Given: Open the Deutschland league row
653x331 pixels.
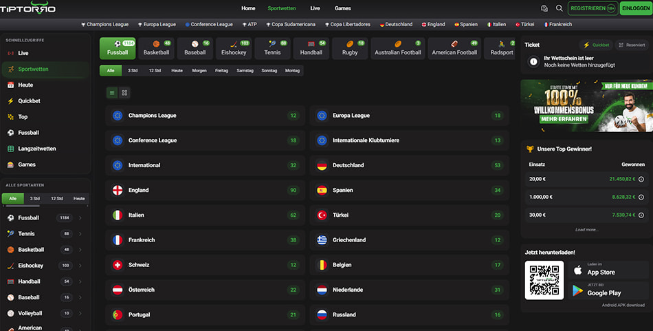Looking at the screenshot, I should point(410,165).
